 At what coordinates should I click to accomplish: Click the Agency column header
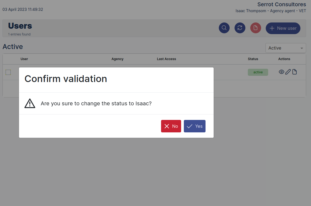click(x=117, y=59)
